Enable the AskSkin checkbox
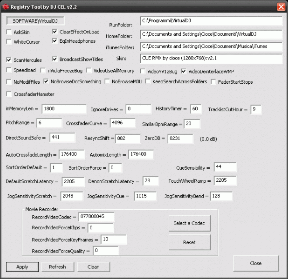The image size is (288, 279). (9, 32)
